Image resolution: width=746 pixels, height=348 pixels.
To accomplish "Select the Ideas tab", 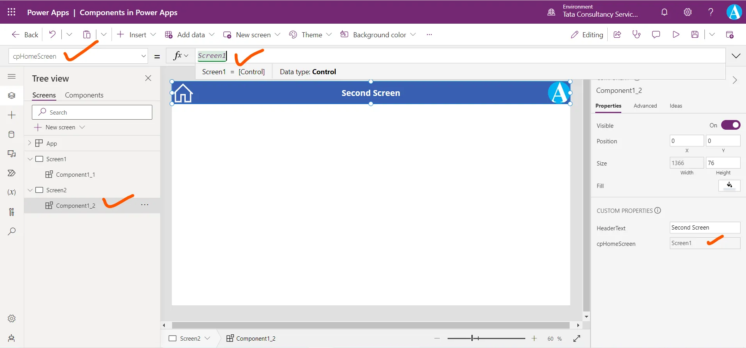I will click(x=676, y=106).
